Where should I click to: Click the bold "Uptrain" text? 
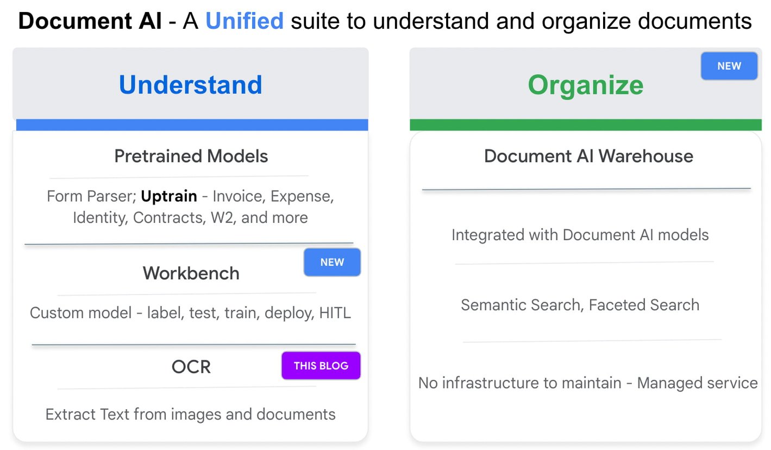[168, 196]
